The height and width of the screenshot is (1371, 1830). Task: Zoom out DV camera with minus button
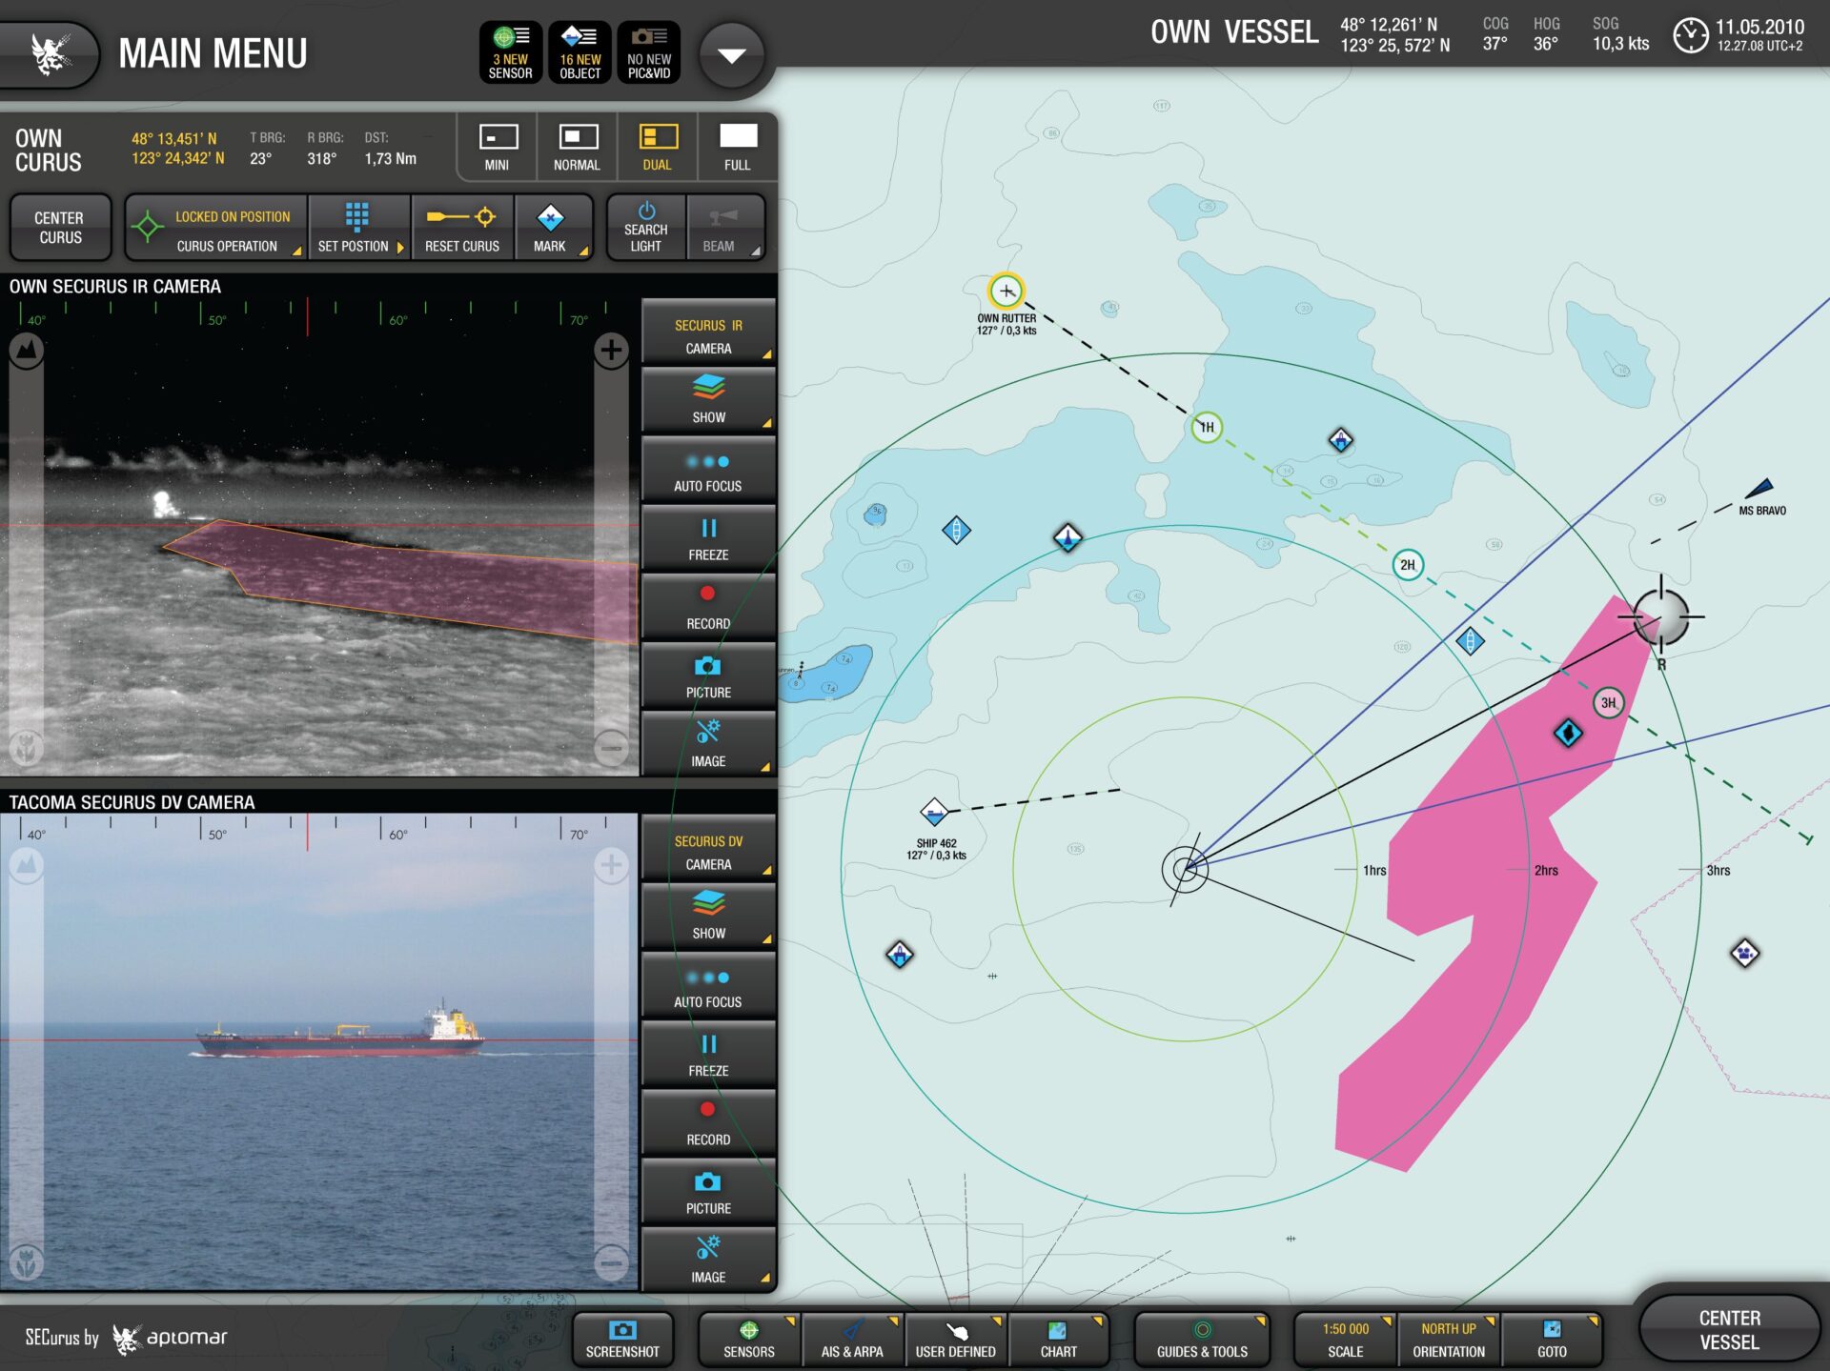[611, 1263]
